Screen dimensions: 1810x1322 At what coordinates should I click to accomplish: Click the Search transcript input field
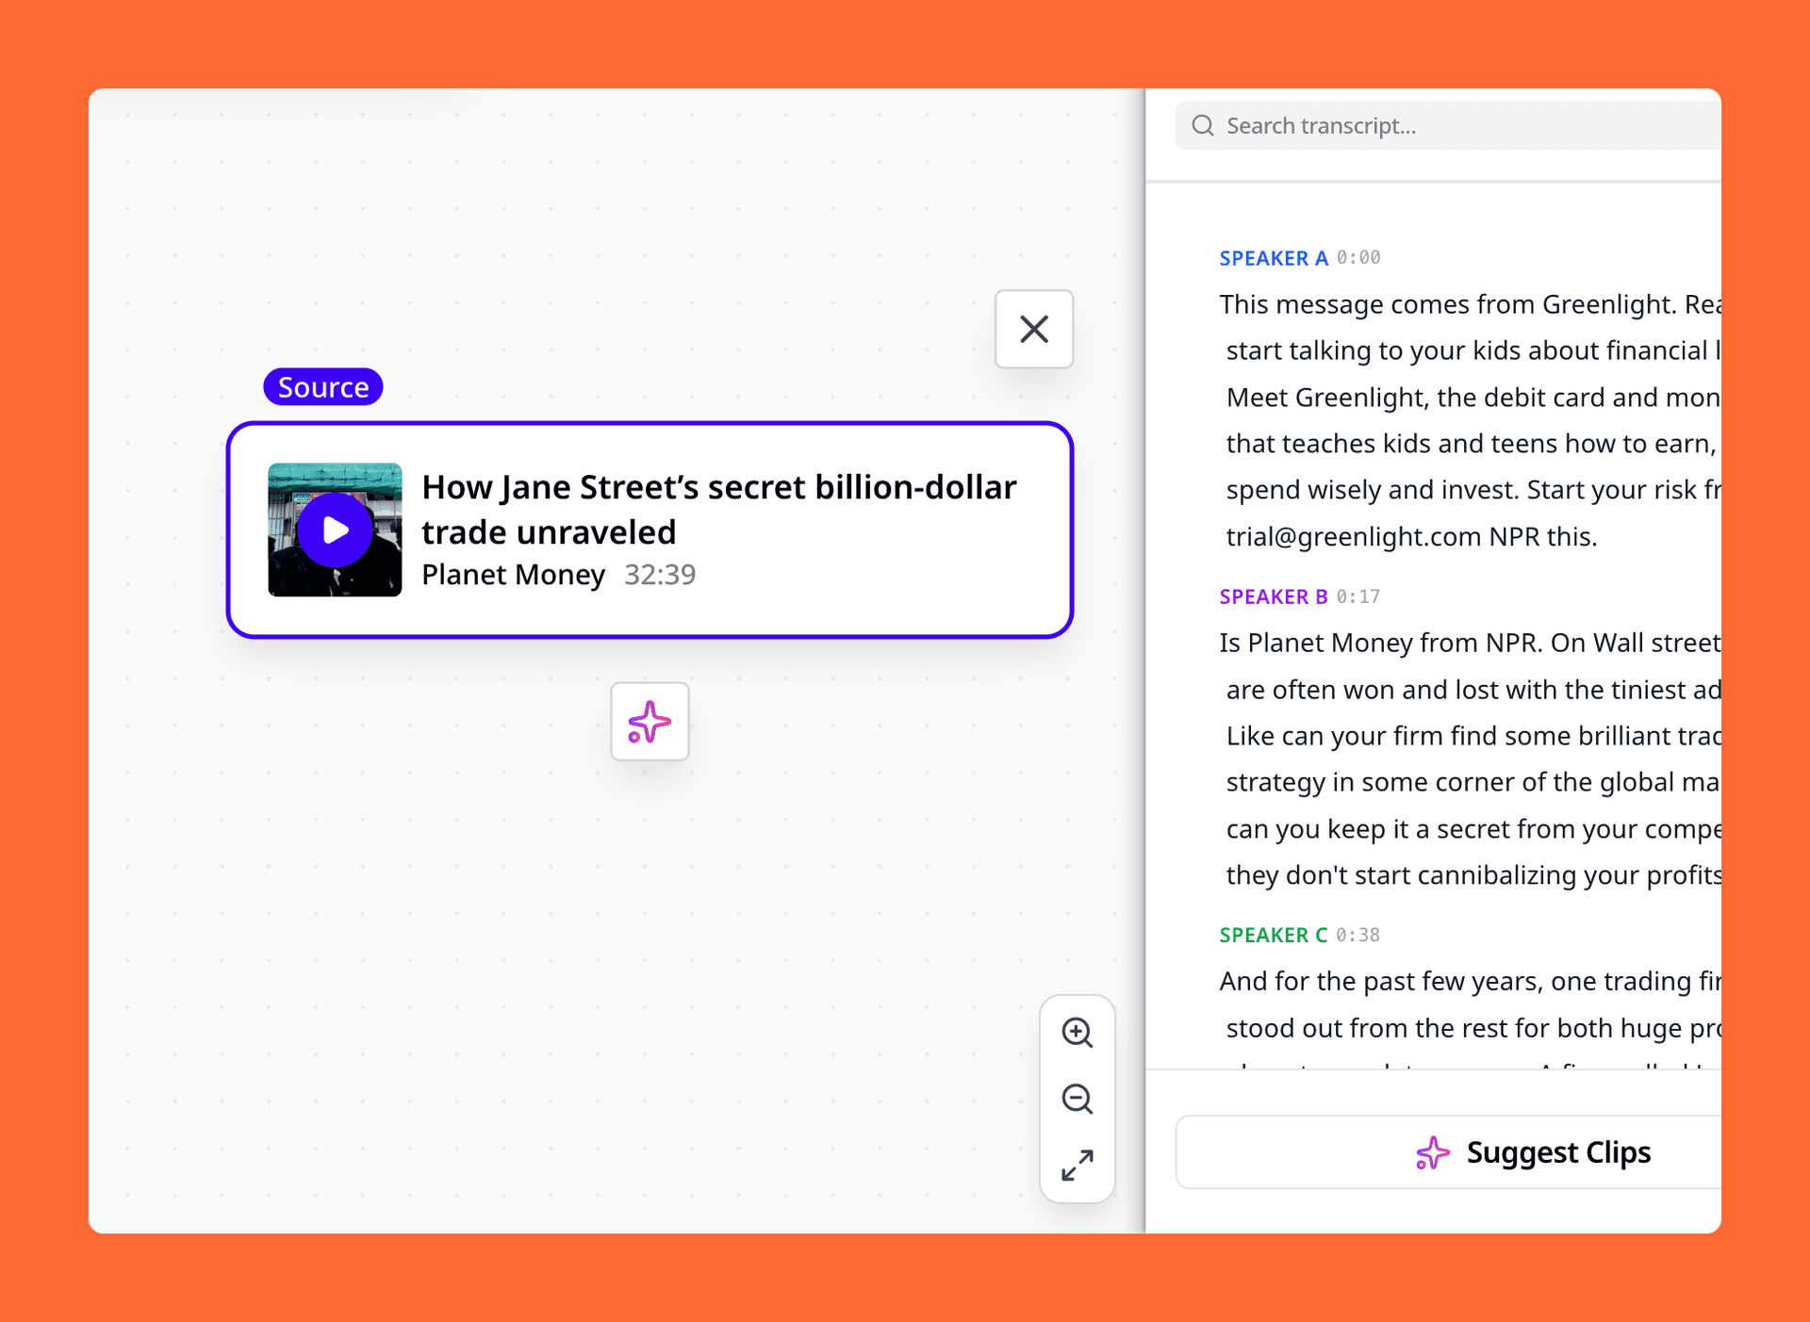pyautogui.click(x=1461, y=124)
